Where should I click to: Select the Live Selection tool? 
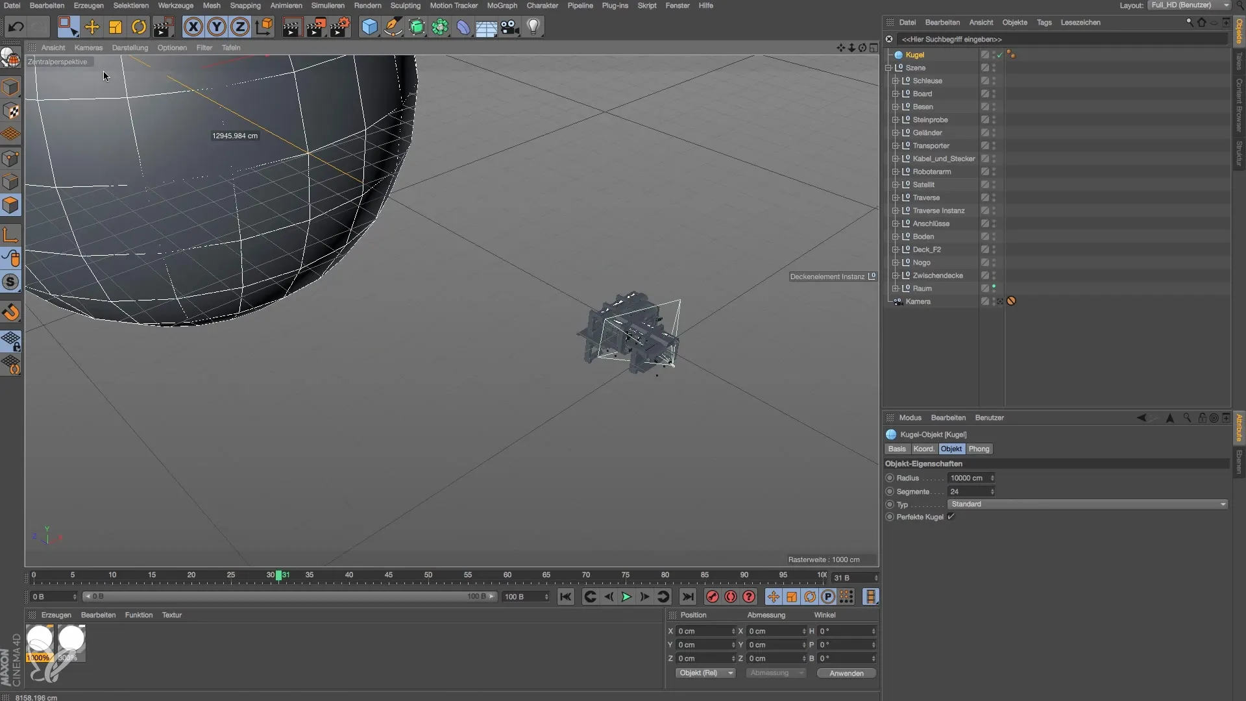[x=67, y=27]
